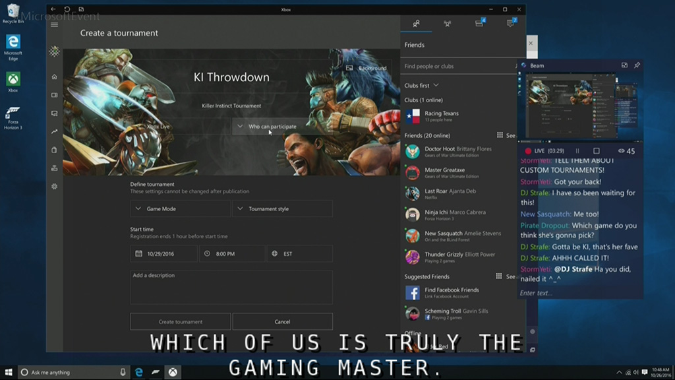
Task: Open the Trending arrow icon in sidebar
Action: click(x=54, y=131)
